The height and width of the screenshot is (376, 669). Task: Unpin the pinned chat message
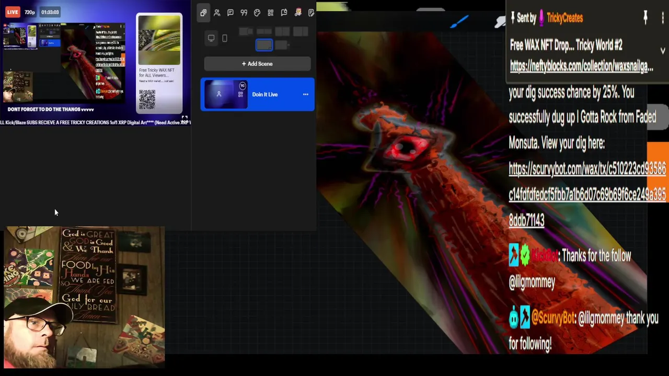[x=645, y=18]
